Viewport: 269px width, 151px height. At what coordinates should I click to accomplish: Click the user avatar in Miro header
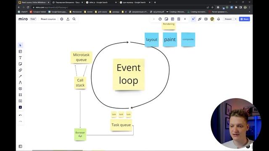(212, 19)
